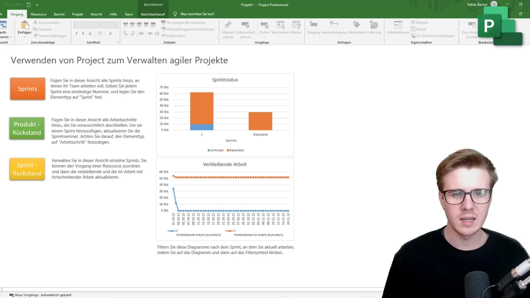Open the font color dropdown arrow
The image size is (530, 298).
point(115,34)
